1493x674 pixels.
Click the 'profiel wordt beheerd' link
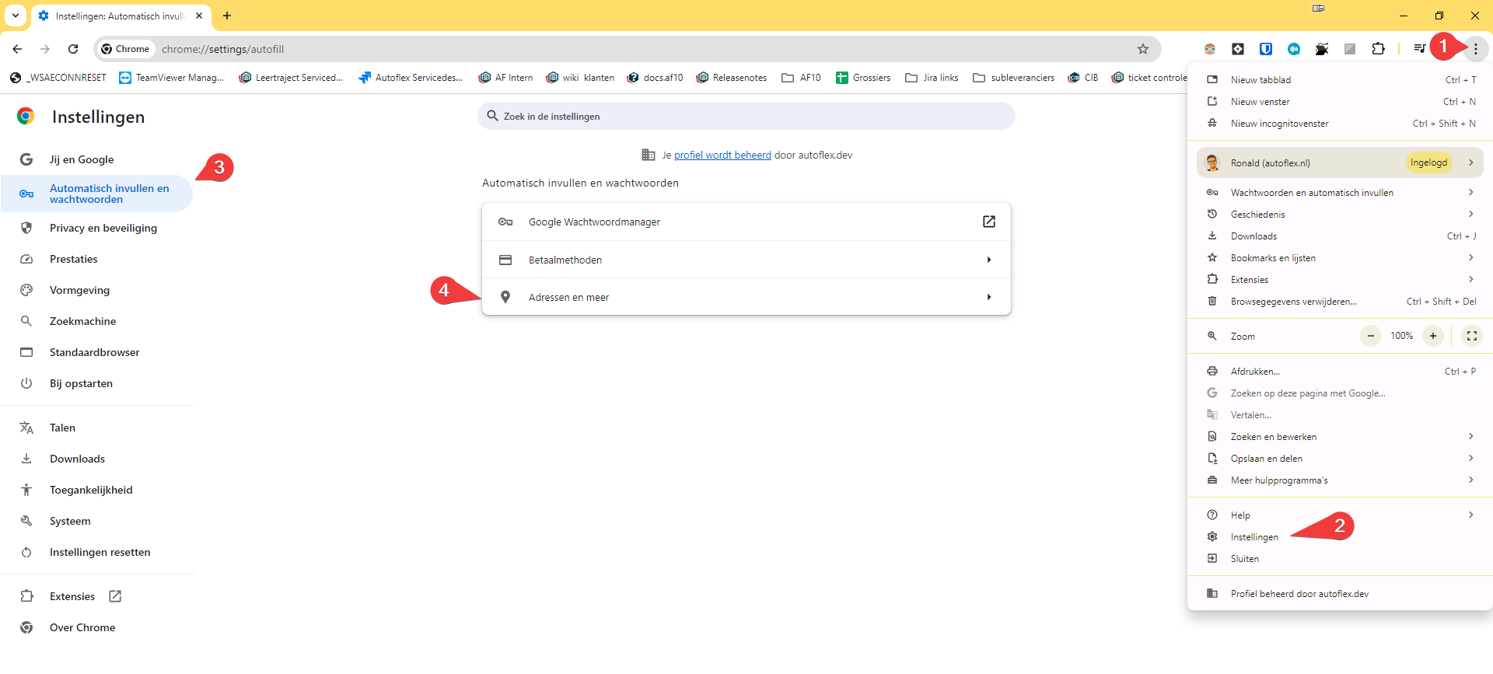click(x=722, y=155)
